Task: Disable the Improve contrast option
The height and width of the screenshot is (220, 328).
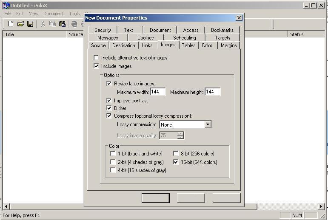Action: [x=109, y=100]
